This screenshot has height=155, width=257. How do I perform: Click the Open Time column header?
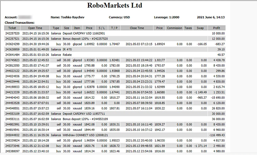tap(35, 28)
